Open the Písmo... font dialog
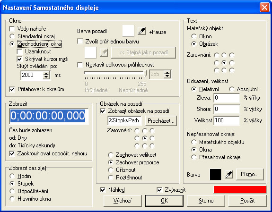The width and height of the screenshot is (272, 212). (250, 174)
